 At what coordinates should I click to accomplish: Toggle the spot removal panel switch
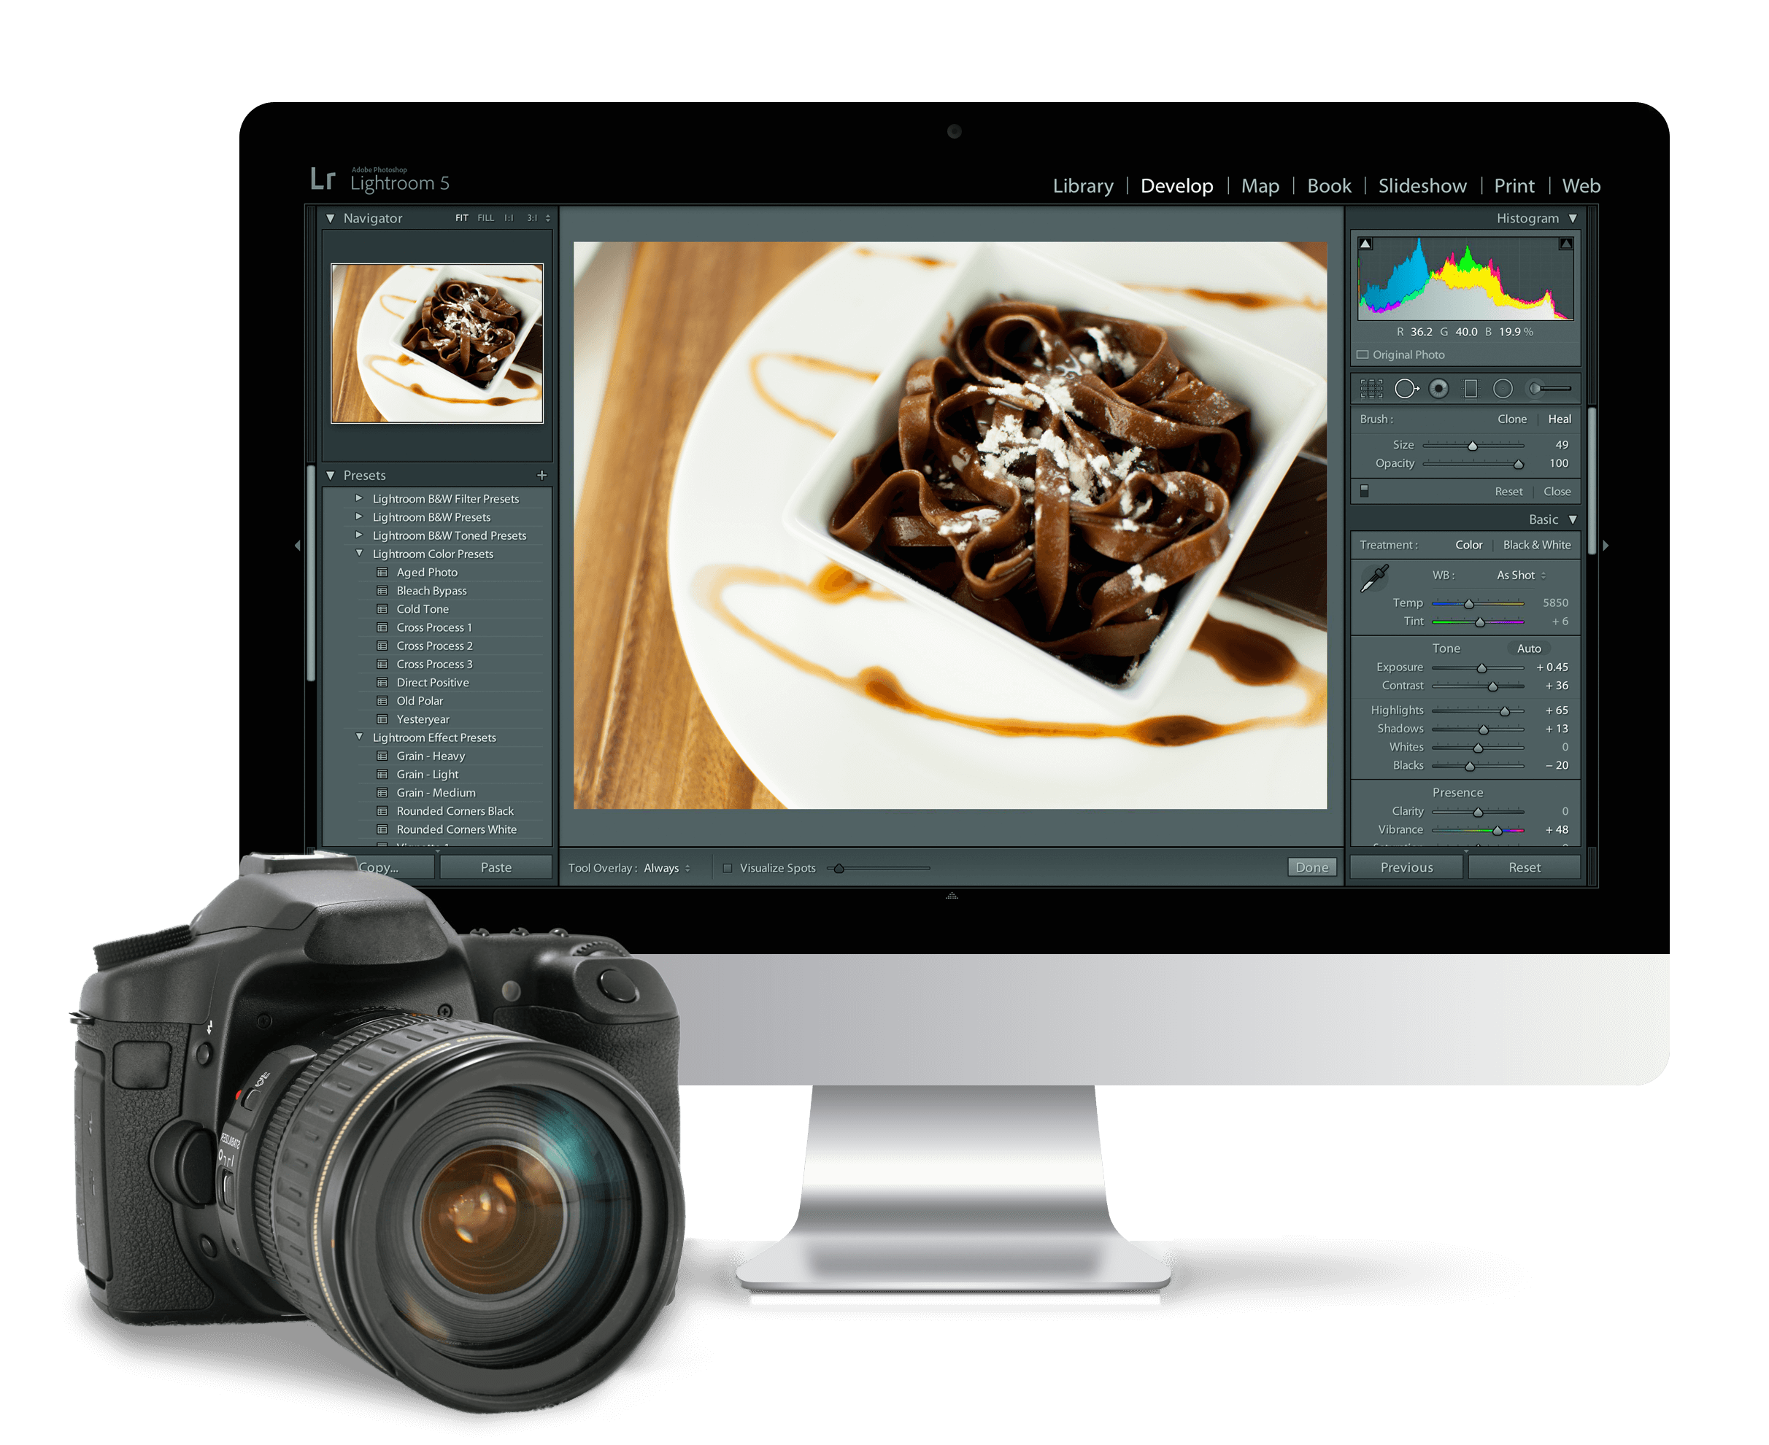(1364, 491)
